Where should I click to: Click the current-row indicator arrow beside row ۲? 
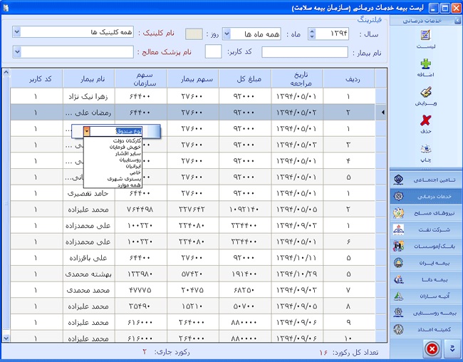point(383,113)
